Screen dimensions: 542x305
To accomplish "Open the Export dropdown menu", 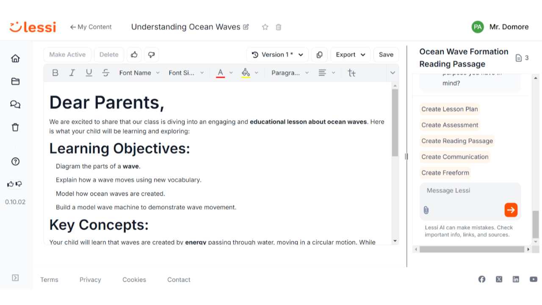I will (x=350, y=55).
